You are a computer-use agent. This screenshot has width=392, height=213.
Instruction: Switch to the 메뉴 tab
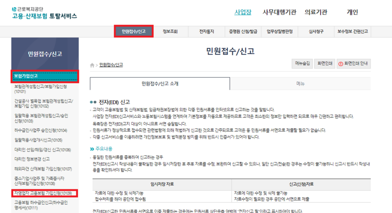300,83
